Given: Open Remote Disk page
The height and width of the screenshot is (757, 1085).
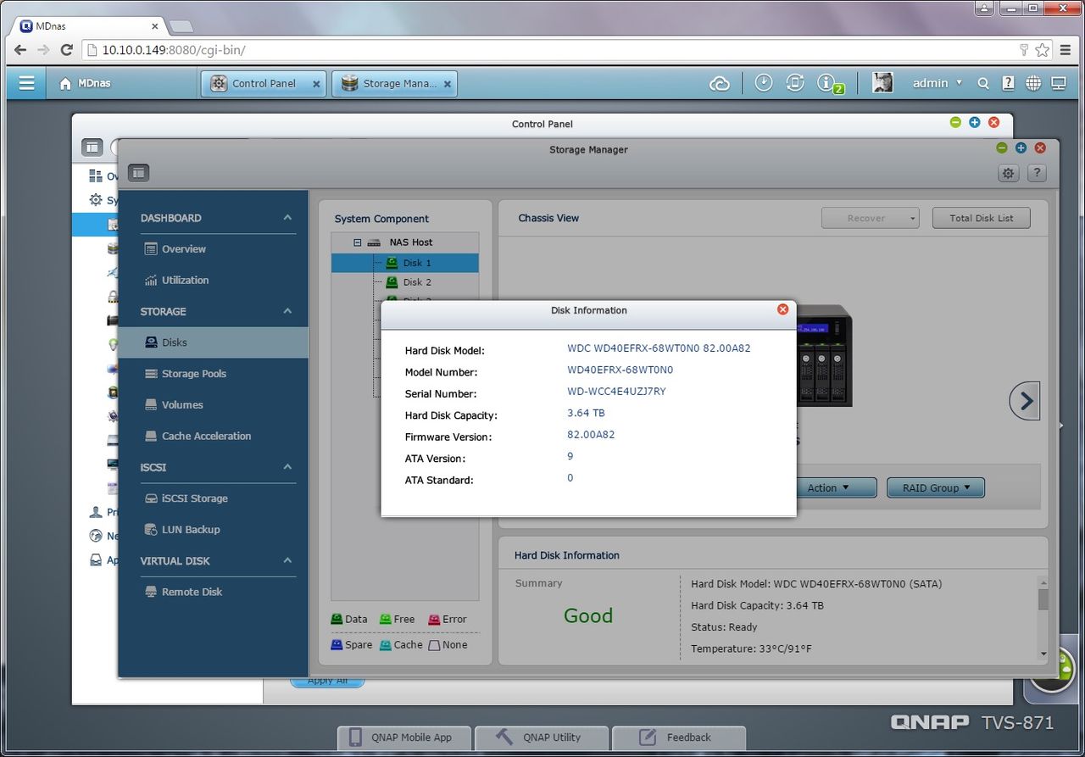Looking at the screenshot, I should pyautogui.click(x=192, y=592).
